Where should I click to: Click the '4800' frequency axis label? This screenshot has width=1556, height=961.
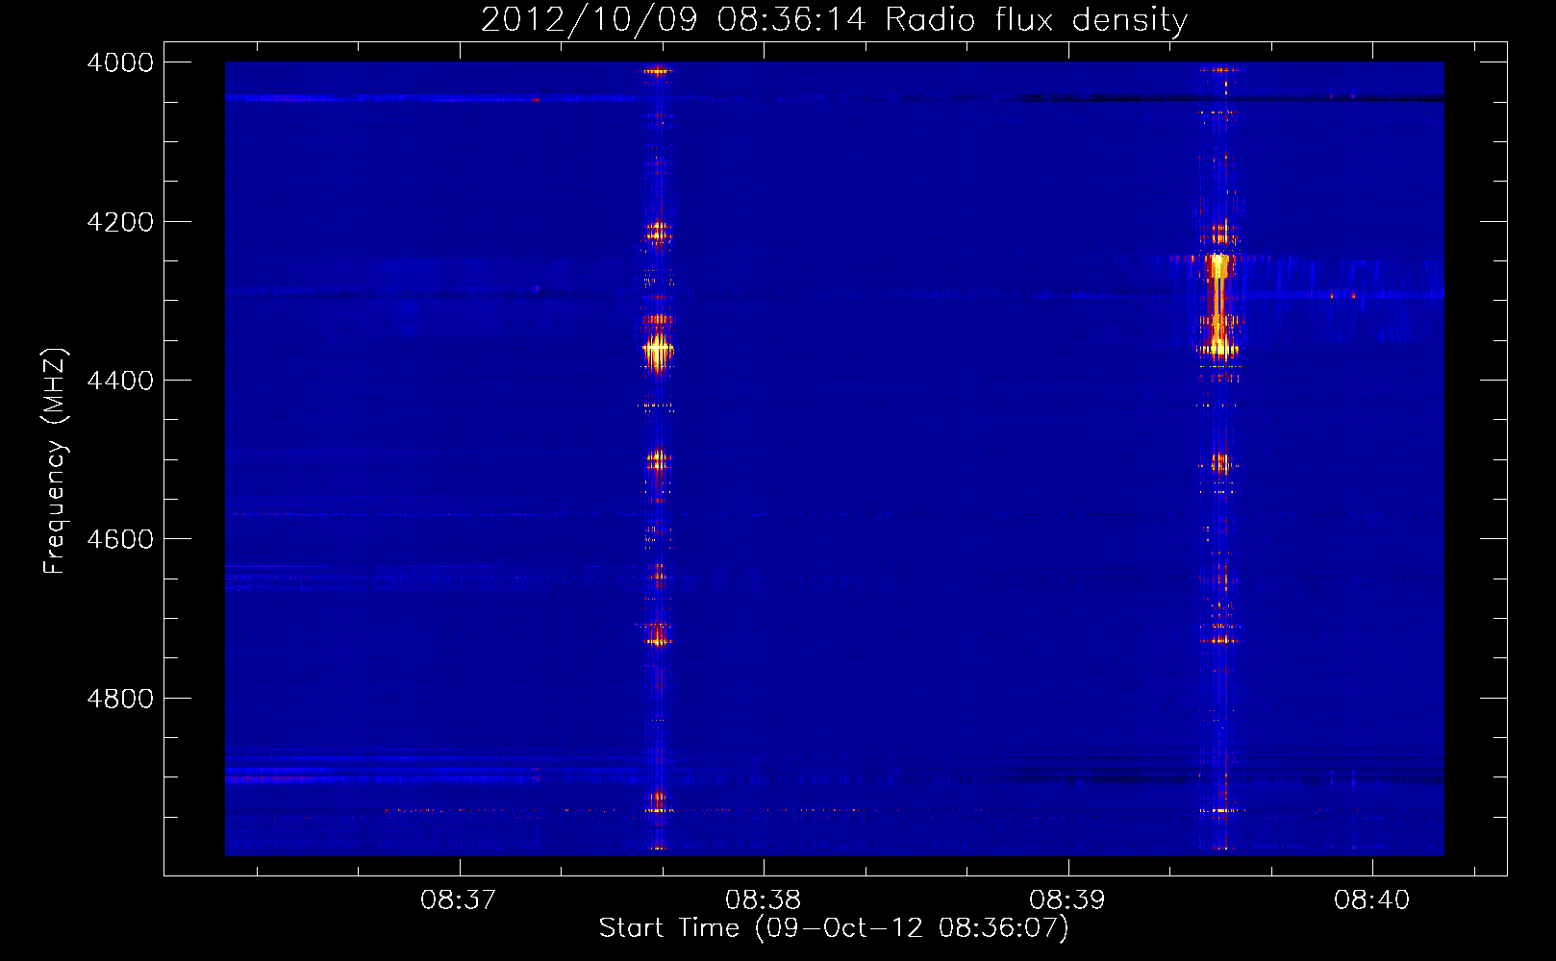click(120, 699)
